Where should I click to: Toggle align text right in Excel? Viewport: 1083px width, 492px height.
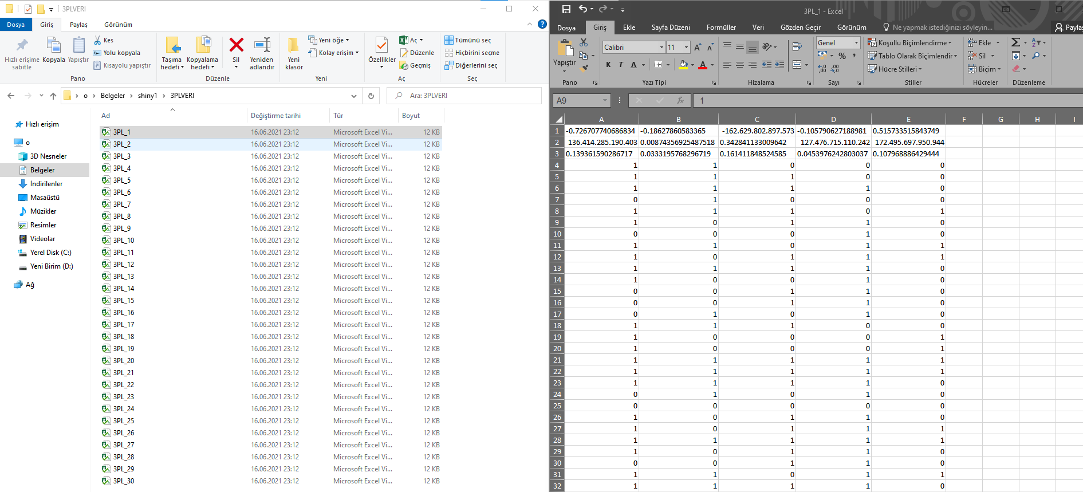(x=753, y=65)
